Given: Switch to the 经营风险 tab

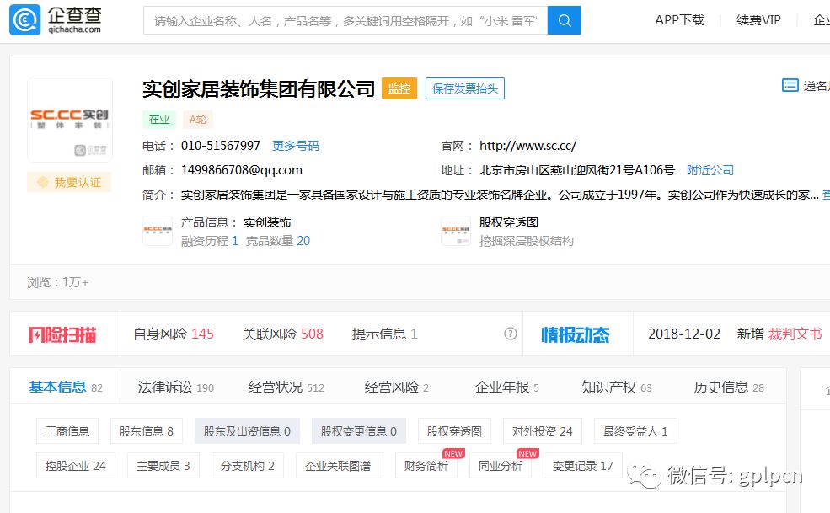Looking at the screenshot, I should [x=397, y=387].
